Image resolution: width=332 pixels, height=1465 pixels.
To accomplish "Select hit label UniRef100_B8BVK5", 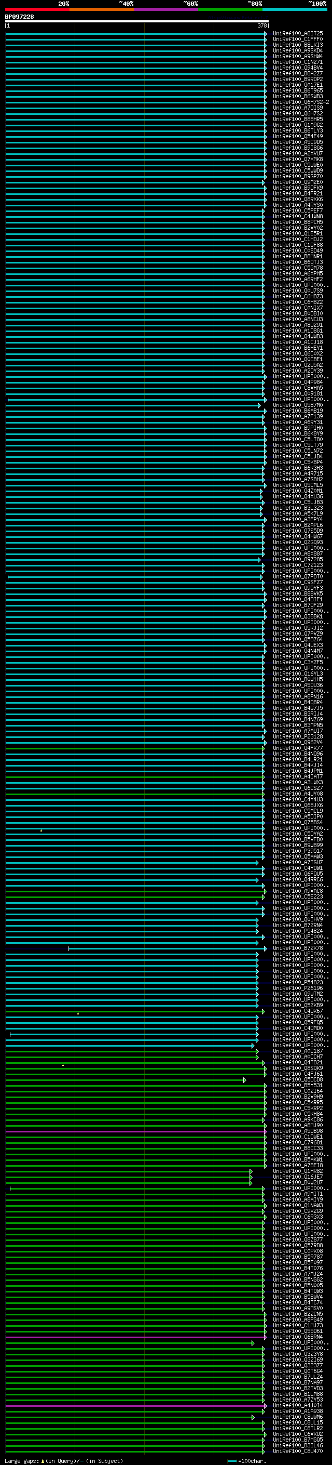I will click(298, 593).
